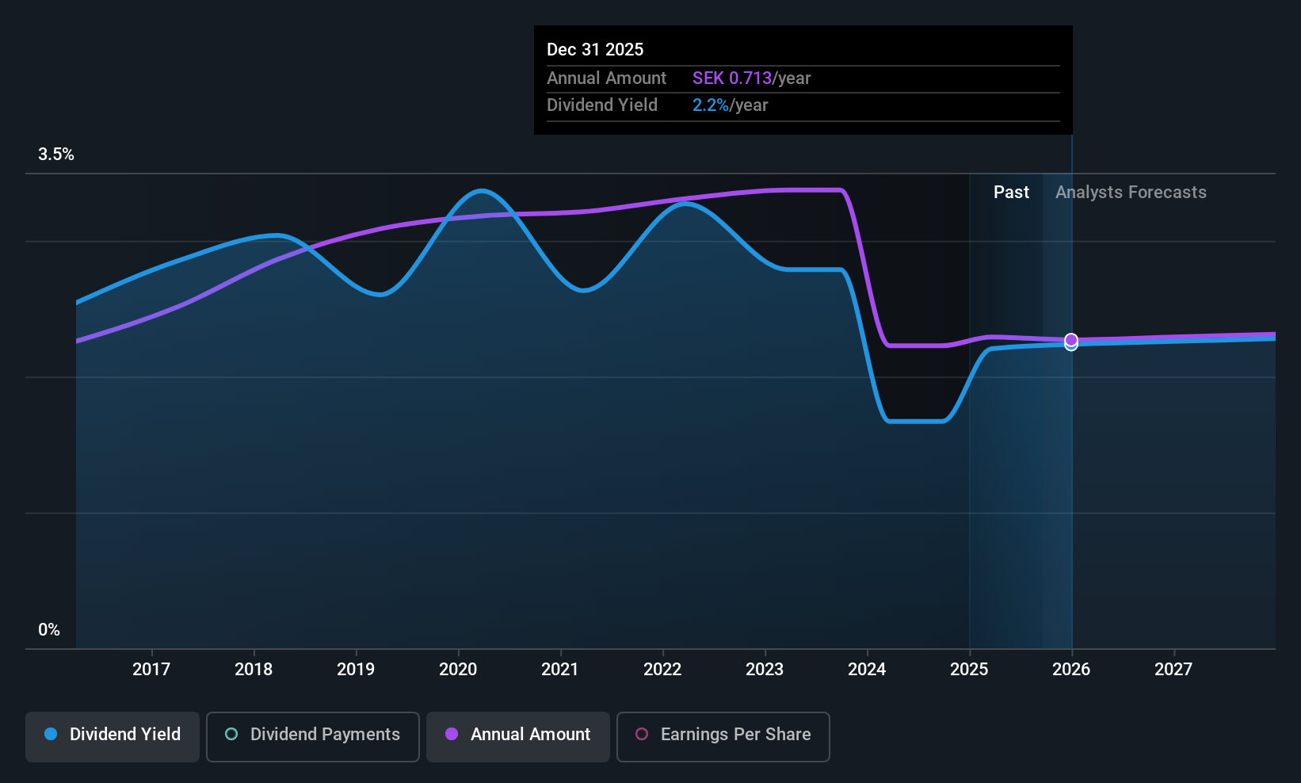The image size is (1301, 783).
Task: Click the 'Dividend Yield' tooltip row label
Action: (602, 105)
